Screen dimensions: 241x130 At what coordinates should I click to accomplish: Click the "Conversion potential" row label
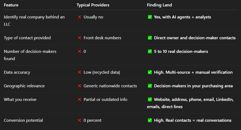pos(23,120)
